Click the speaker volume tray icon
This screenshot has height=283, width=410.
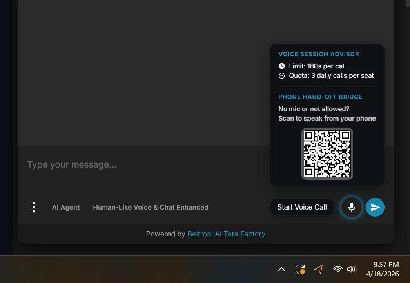tap(351, 269)
